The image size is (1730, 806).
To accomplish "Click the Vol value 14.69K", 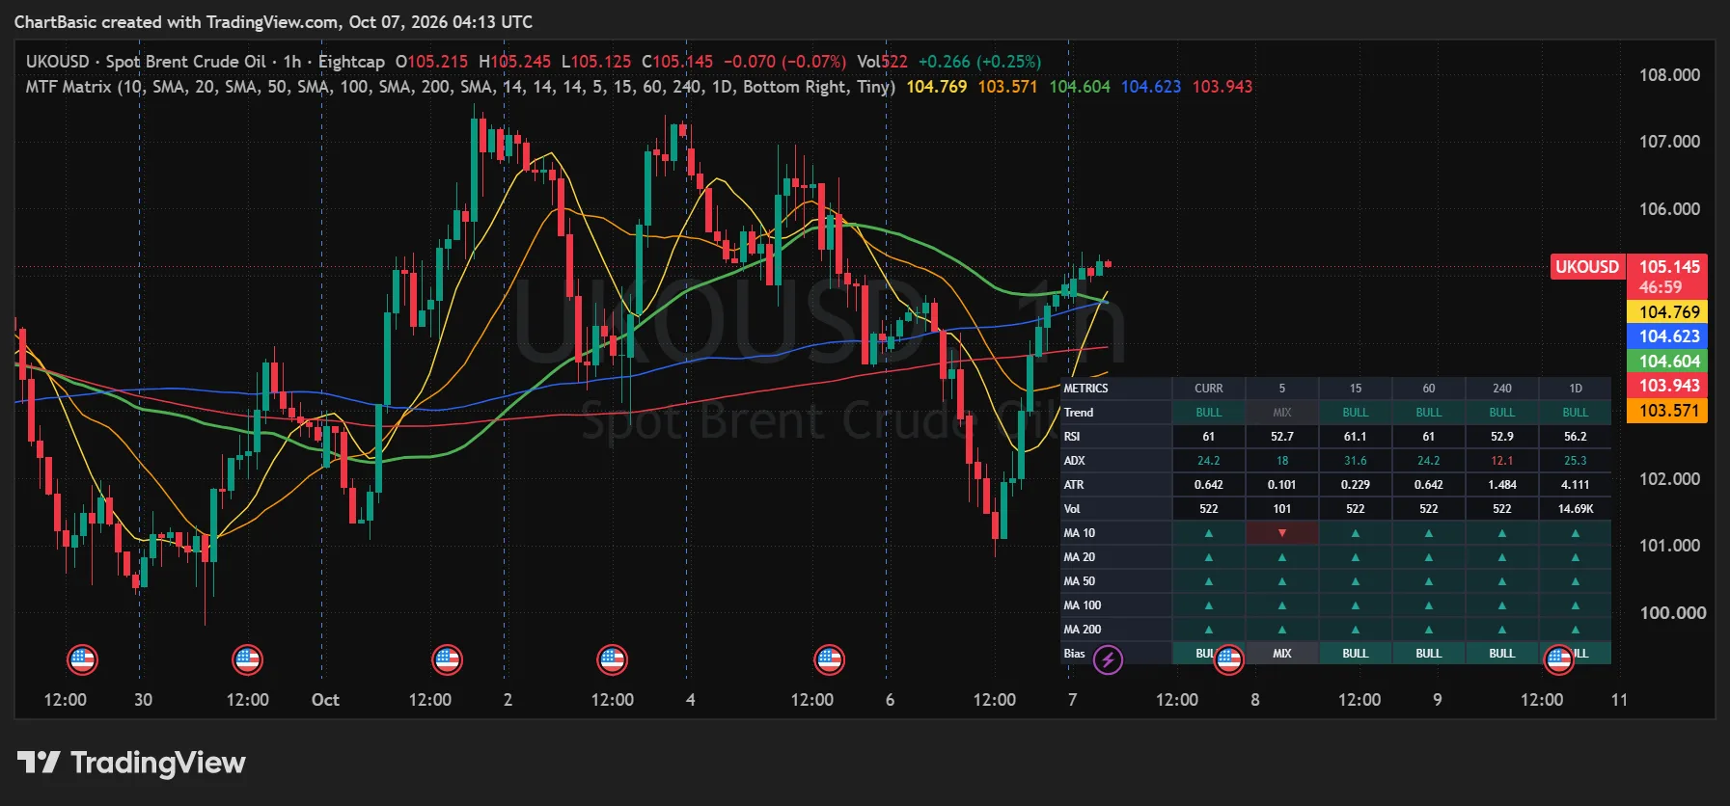I will 1576,509.
